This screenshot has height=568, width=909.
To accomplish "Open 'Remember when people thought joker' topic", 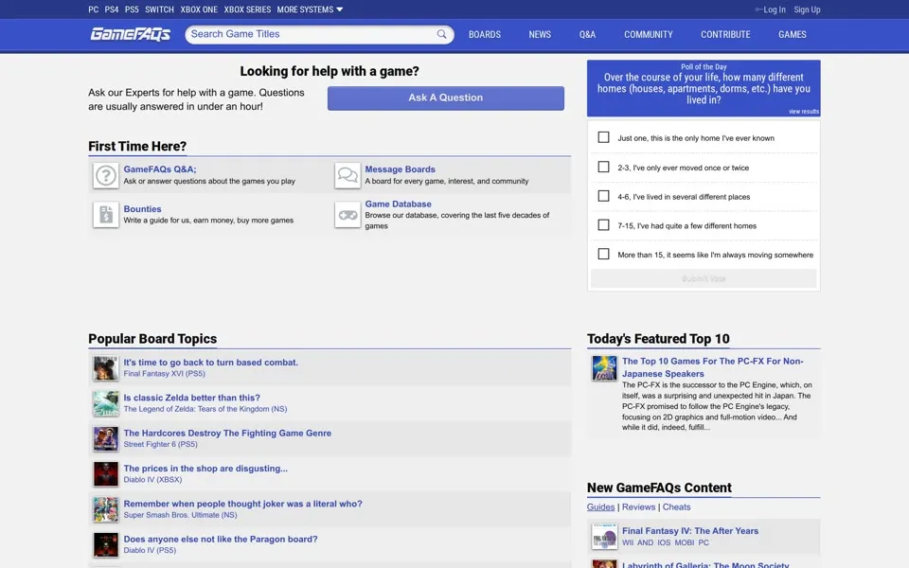I will (243, 504).
